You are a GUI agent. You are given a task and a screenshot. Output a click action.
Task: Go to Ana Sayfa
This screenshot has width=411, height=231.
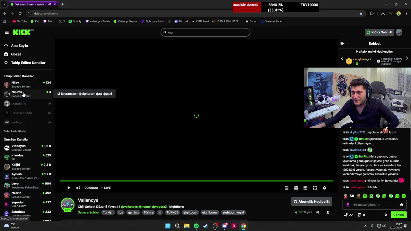(19, 46)
